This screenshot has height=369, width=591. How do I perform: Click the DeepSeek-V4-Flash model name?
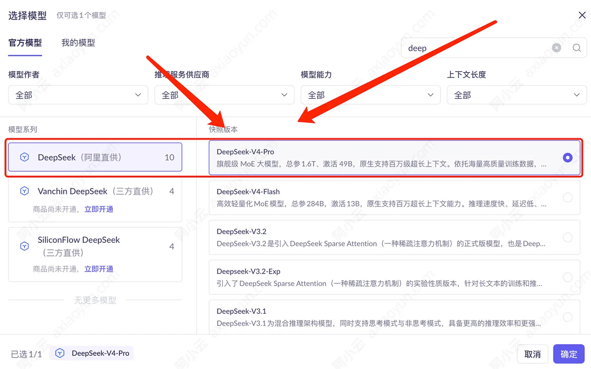click(248, 191)
